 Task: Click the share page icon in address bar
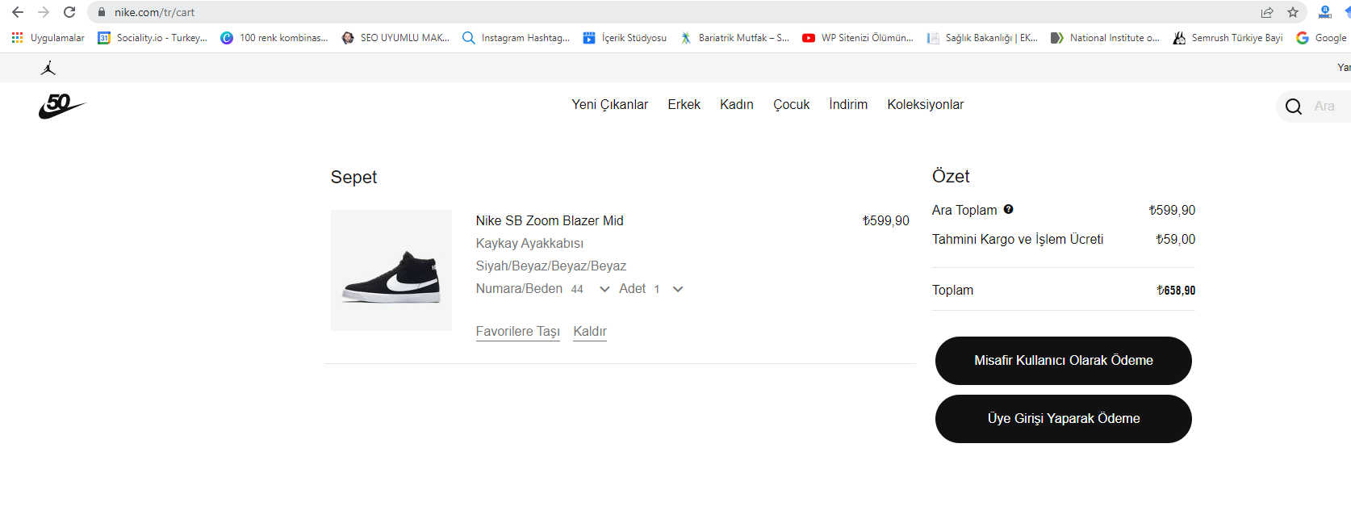click(x=1267, y=12)
